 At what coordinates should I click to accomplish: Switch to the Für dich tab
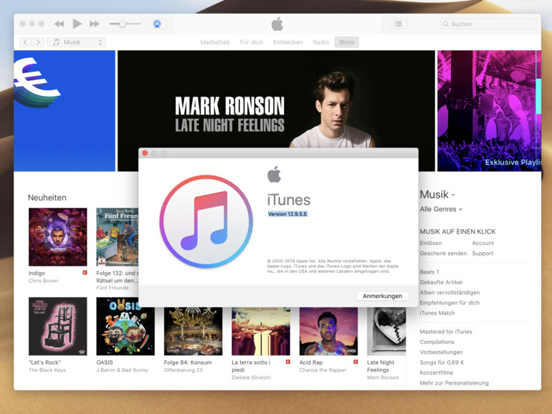(252, 42)
